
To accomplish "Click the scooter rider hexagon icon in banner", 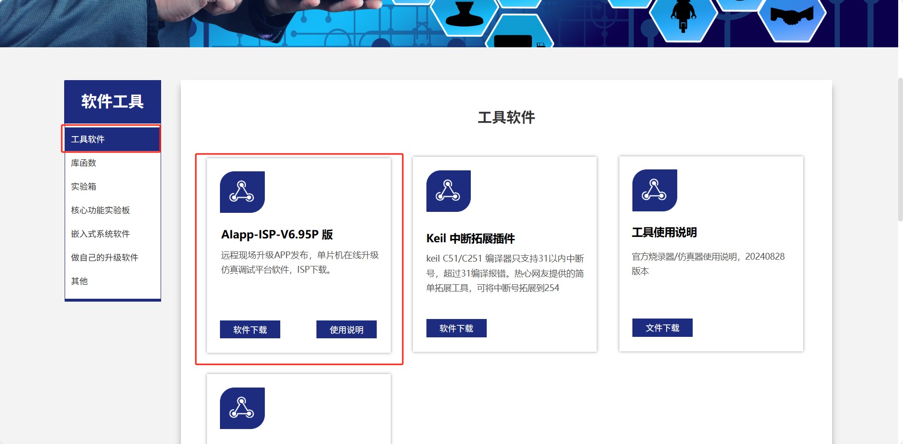I will 683,17.
